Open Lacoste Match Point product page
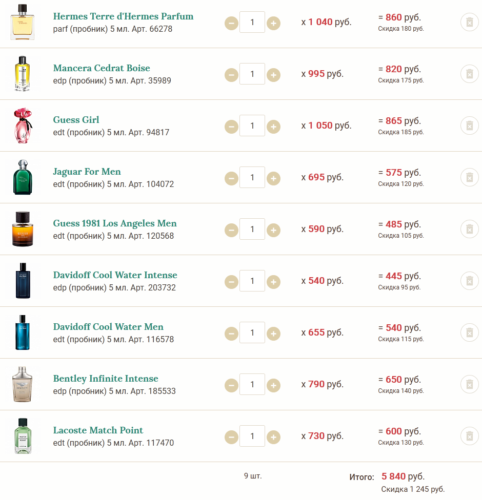Image resolution: width=482 pixels, height=500 pixels. (98, 430)
